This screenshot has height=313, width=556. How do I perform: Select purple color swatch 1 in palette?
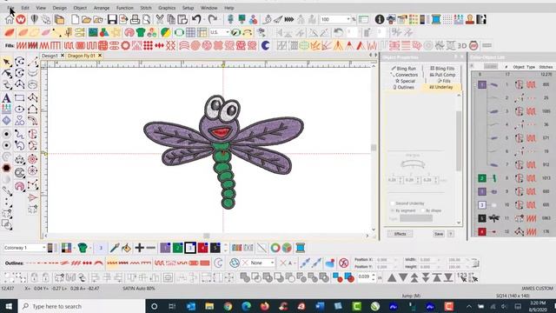pyautogui.click(x=165, y=248)
